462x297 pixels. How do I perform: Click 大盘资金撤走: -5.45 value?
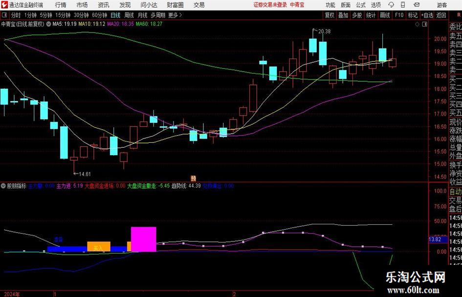[149, 186]
